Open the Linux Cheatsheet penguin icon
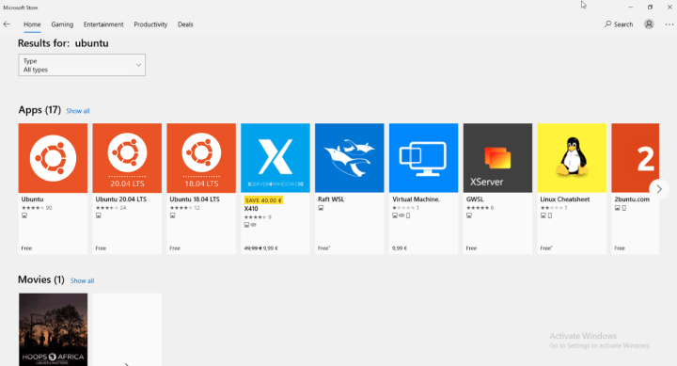The image size is (677, 366). (x=572, y=158)
